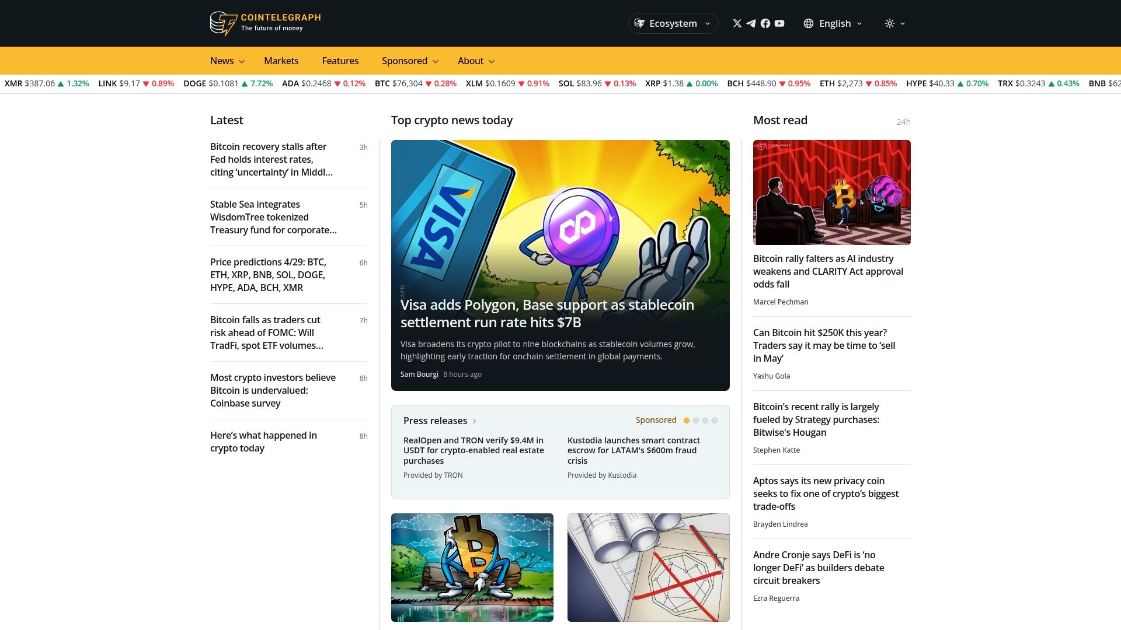Open the blueprint red X thumbnail
The width and height of the screenshot is (1121, 630).
click(x=649, y=568)
